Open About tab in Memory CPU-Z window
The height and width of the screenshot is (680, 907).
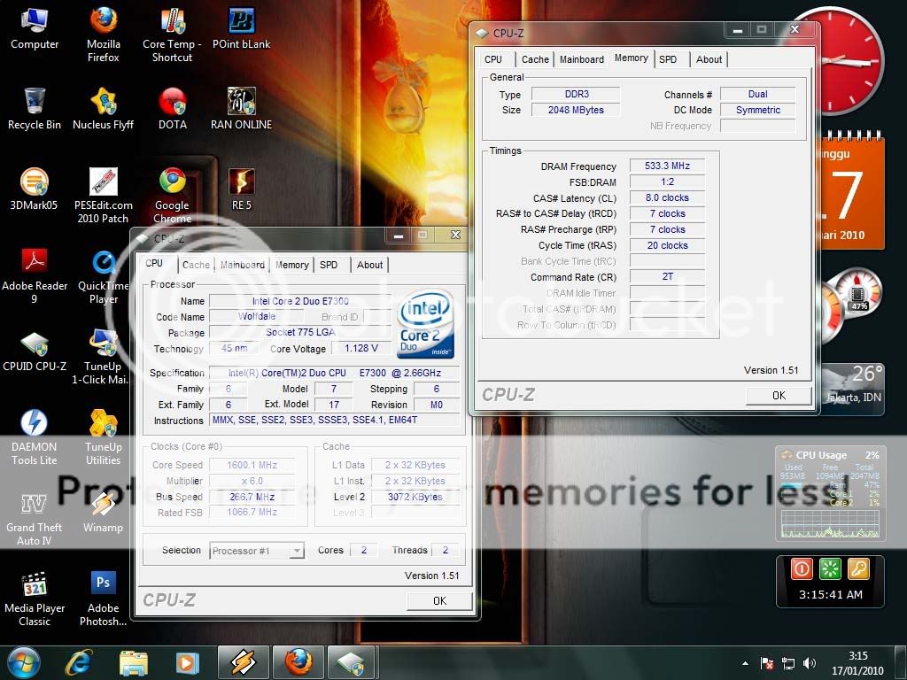[709, 59]
